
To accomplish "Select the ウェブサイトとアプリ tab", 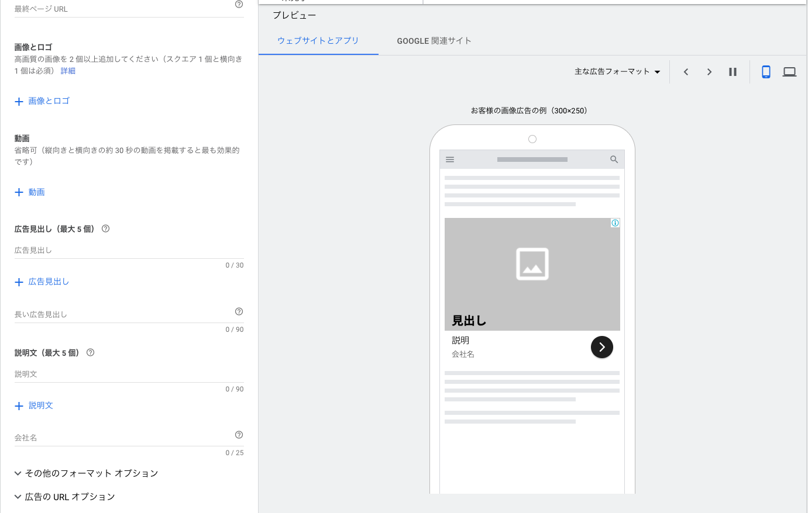I will [x=318, y=41].
